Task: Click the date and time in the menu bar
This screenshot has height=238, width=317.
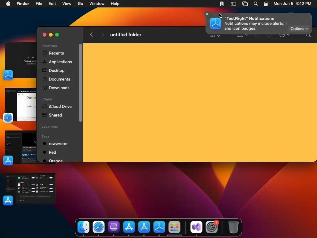Action: click(292, 4)
